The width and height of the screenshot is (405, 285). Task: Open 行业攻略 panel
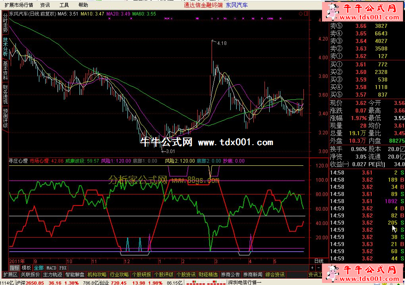120,274
